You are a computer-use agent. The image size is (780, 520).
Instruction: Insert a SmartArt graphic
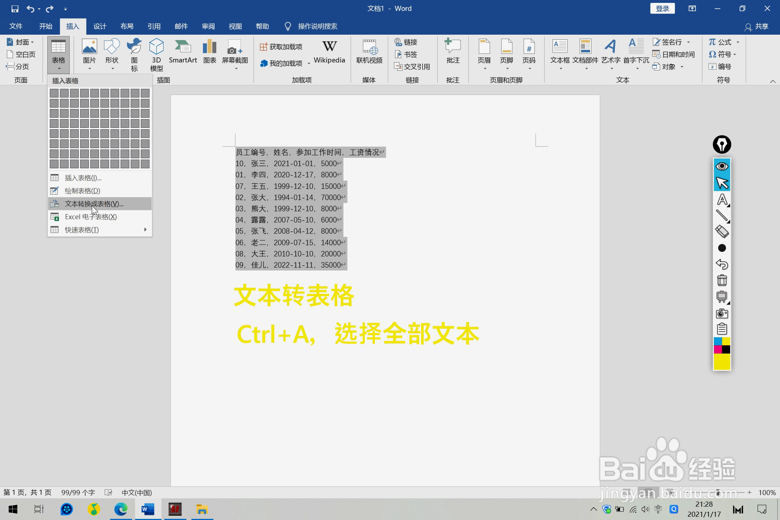(x=183, y=53)
